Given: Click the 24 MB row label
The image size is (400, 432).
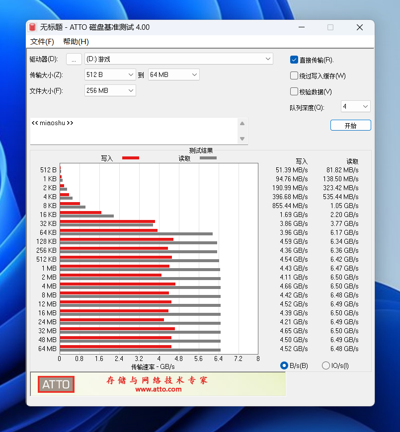Looking at the screenshot, I should click(x=47, y=322).
